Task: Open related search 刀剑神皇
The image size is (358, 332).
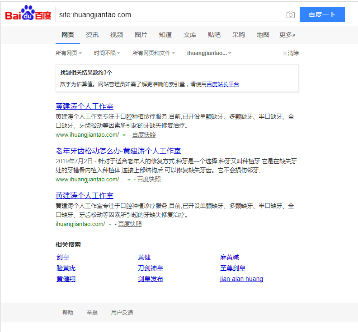Action: [x=151, y=268]
